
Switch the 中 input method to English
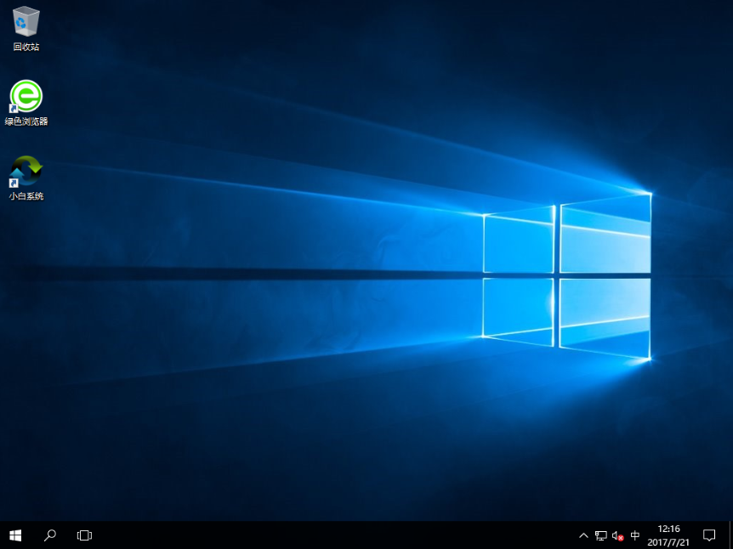(634, 535)
